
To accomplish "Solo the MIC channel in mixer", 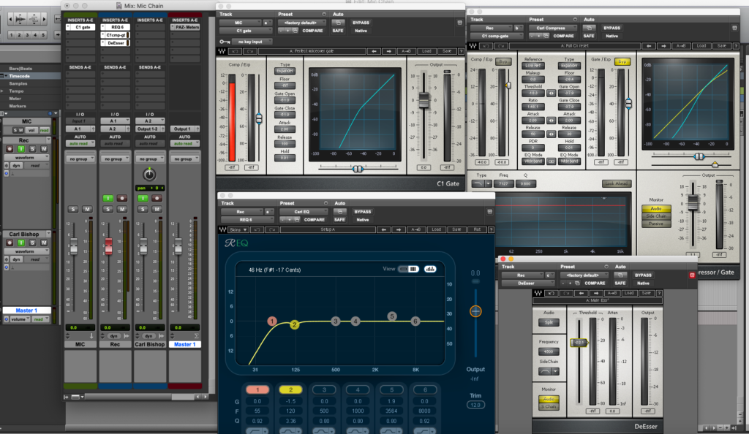I will click(72, 209).
